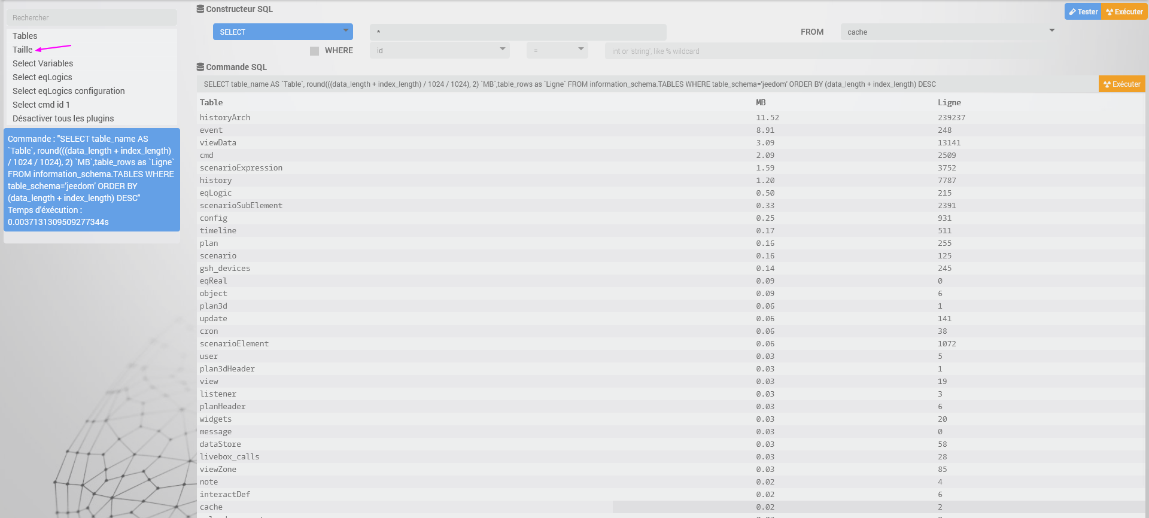Screen dimensions: 1149x518
Task: Click the database icon beside Commande SQL
Action: pos(200,67)
